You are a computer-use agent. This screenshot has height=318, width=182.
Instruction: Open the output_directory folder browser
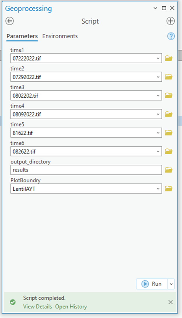169,170
